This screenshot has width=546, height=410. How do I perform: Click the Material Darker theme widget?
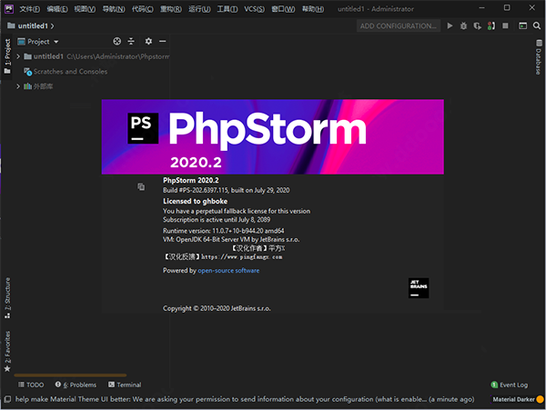pyautogui.click(x=513, y=400)
